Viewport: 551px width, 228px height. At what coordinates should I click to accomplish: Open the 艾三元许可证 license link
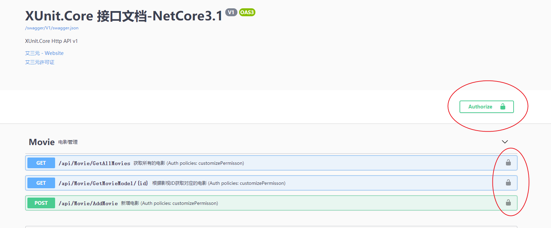click(x=40, y=62)
